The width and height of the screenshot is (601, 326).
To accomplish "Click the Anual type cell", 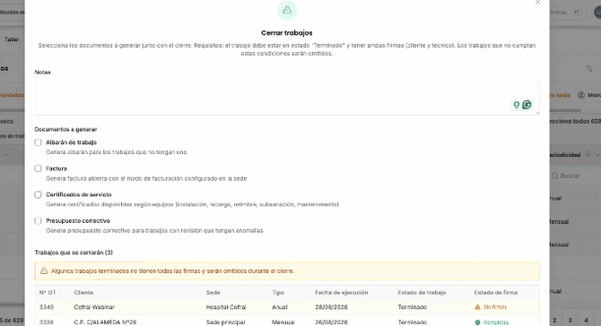I will point(279,307).
